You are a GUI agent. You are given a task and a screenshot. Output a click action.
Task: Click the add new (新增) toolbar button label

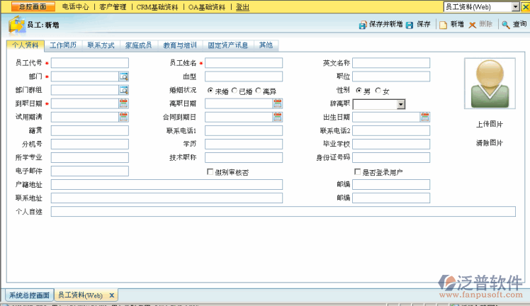[x=457, y=24]
